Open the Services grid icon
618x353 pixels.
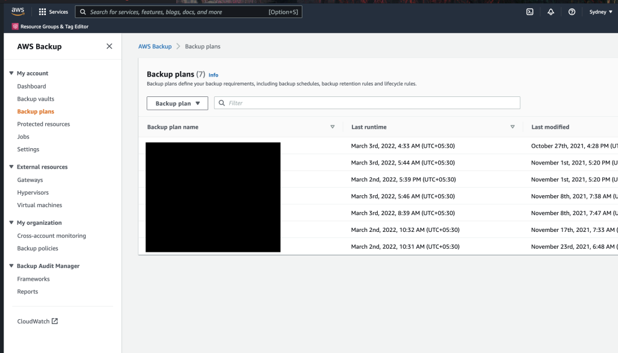42,11
